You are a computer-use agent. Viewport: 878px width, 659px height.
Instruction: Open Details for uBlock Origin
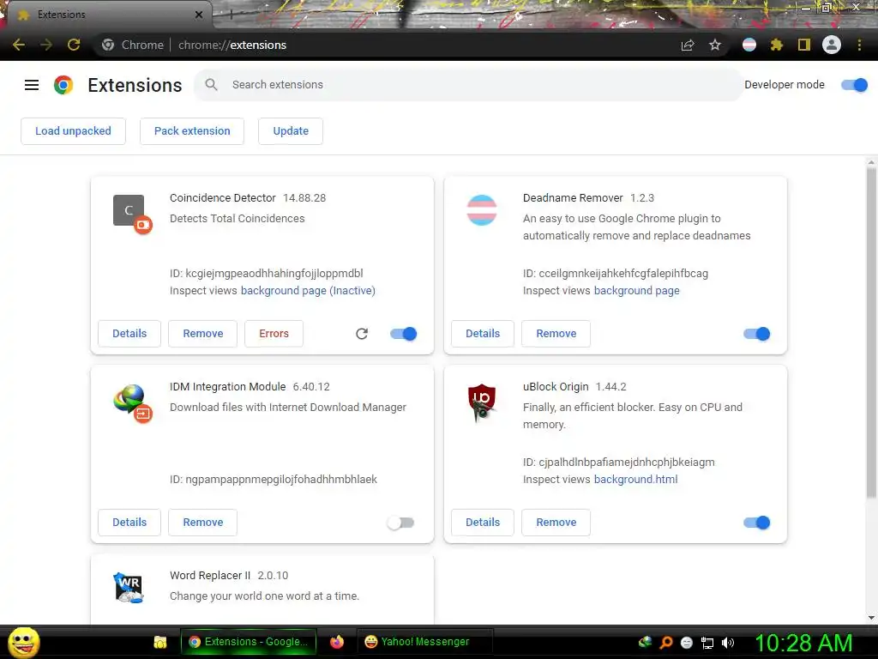pos(483,523)
